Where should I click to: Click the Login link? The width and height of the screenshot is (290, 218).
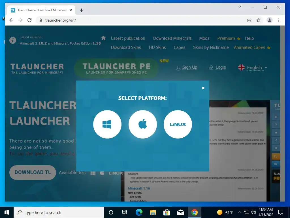221,68
